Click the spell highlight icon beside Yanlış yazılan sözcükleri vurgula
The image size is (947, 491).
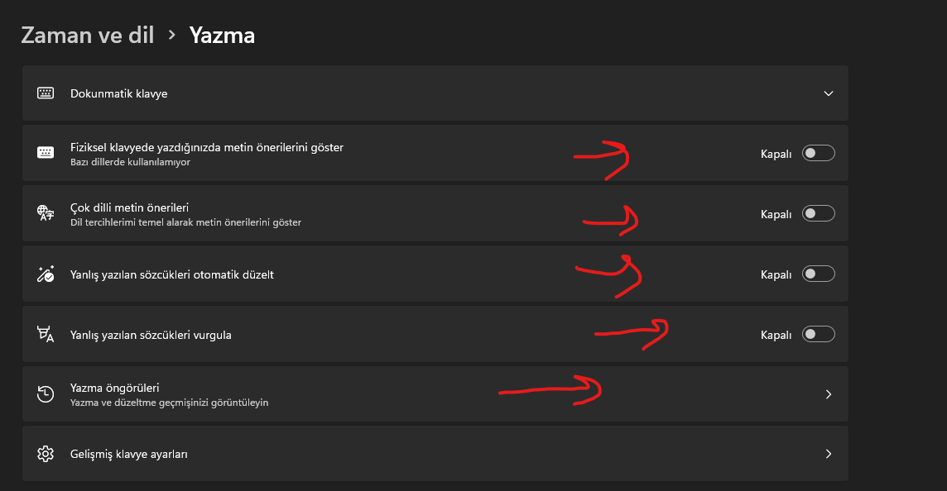(46, 334)
